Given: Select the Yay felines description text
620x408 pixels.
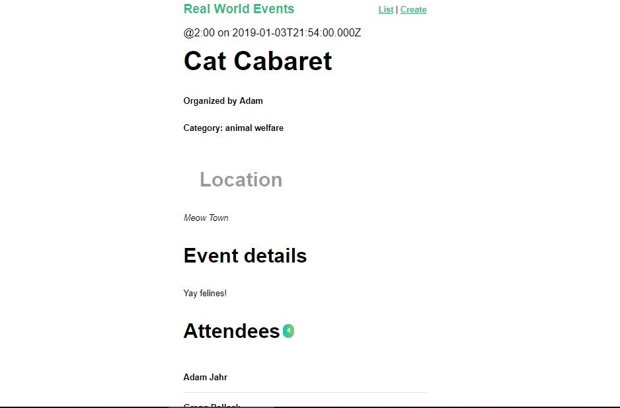Looking at the screenshot, I should coord(205,293).
